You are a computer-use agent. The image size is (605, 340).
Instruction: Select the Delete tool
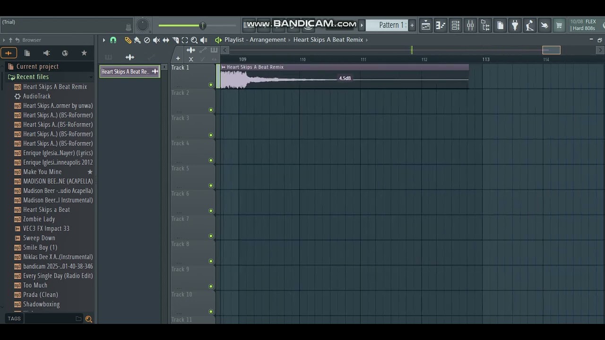tap(147, 40)
